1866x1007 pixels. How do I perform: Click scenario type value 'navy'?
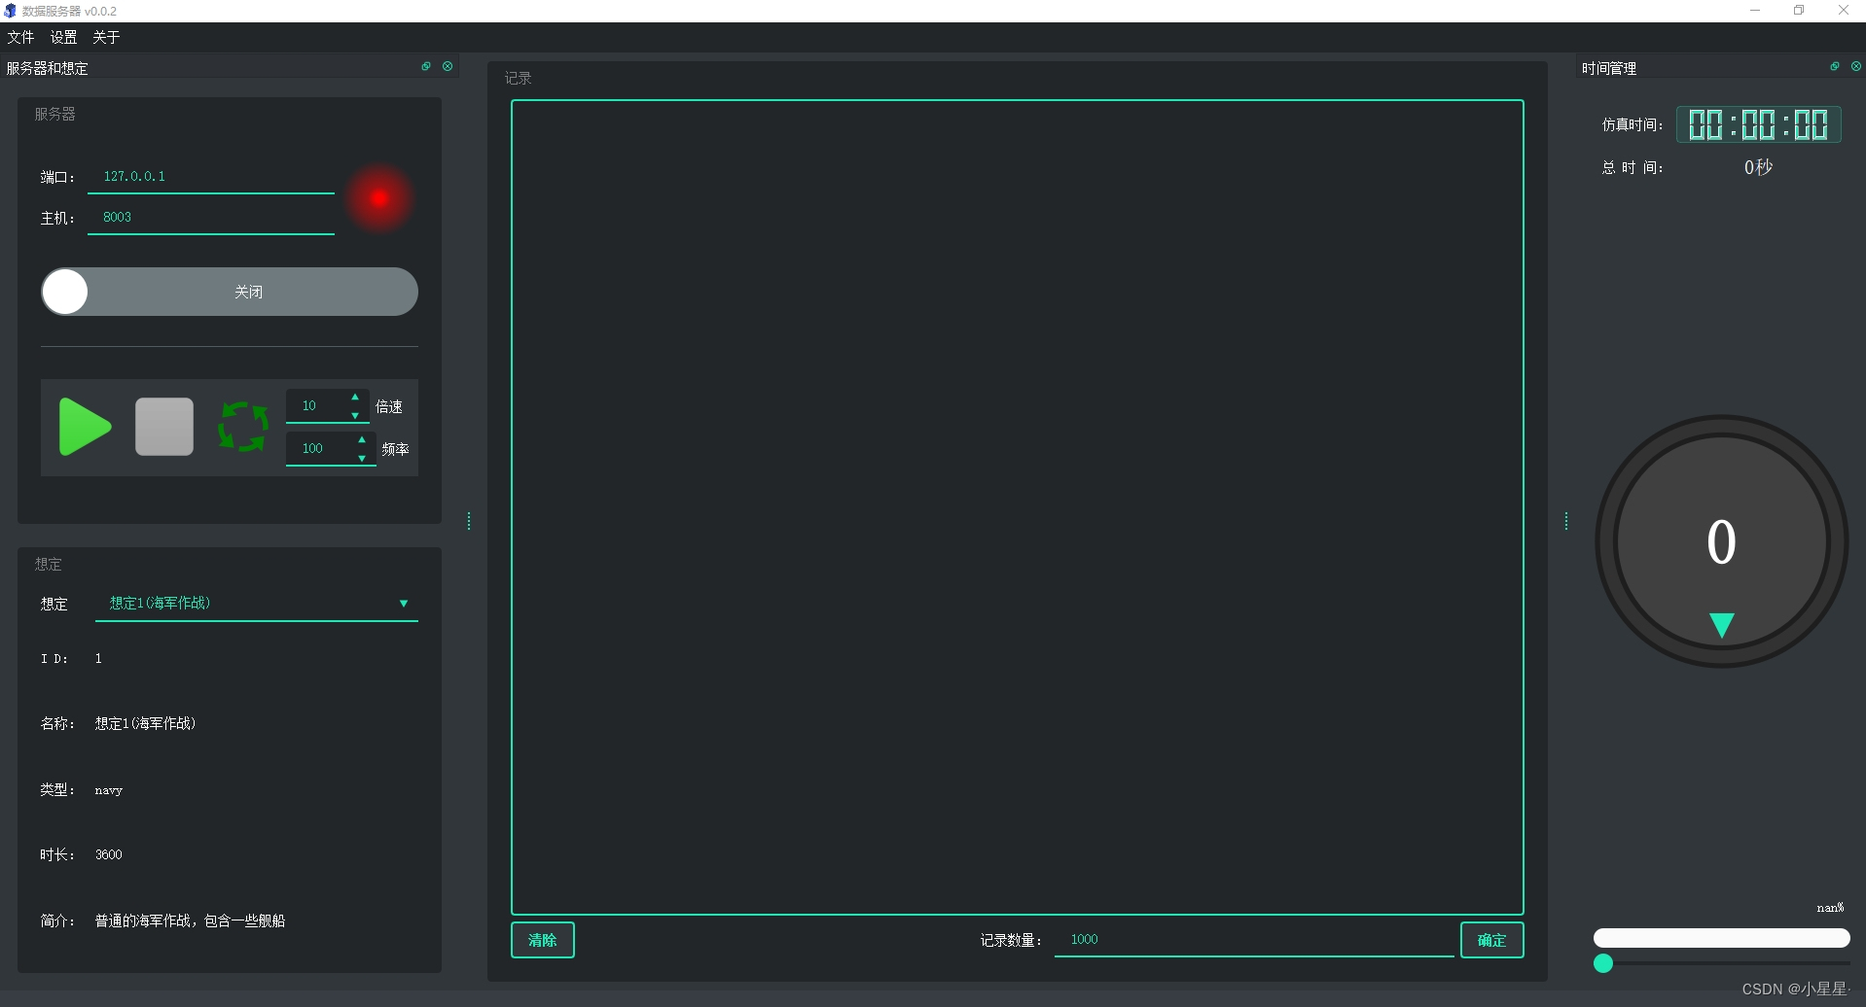pos(109,790)
